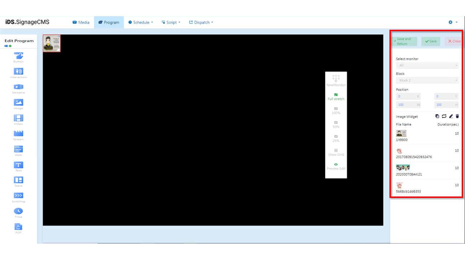Select the Scrolling widget tool
Viewport: 465px width, 261px height.
coord(19,196)
